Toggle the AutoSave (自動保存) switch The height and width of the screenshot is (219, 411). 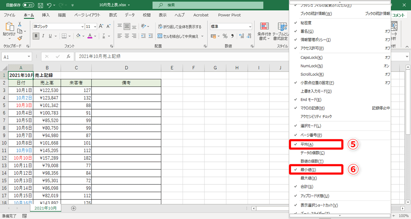click(28, 5)
